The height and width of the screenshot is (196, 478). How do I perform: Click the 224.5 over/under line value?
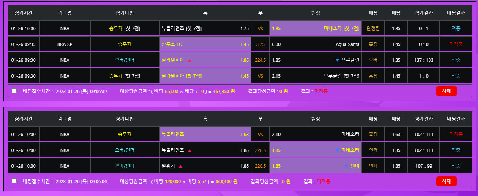tap(260, 60)
